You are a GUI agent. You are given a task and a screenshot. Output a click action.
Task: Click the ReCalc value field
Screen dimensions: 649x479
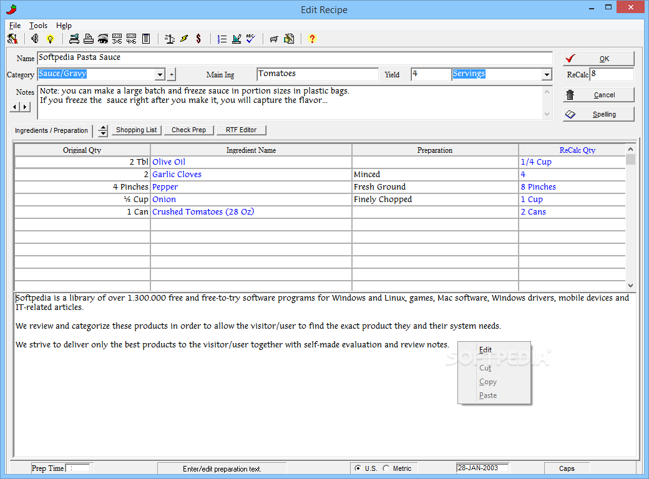pos(612,74)
